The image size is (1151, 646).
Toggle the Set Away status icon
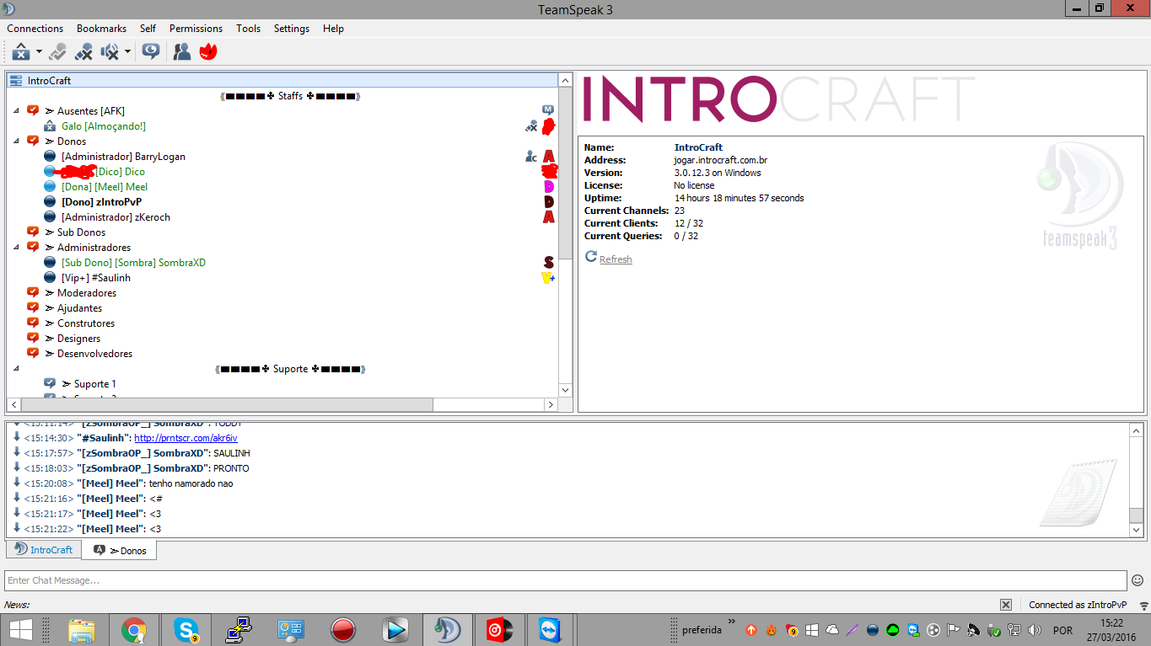point(21,52)
